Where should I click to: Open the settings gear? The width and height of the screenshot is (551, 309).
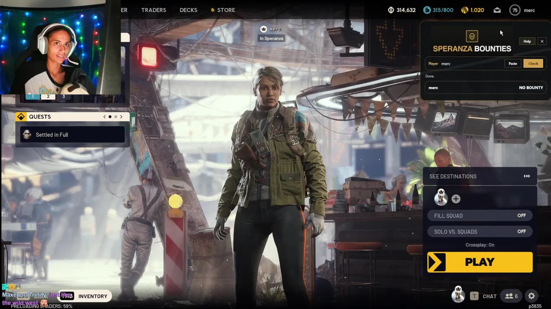coord(532,296)
